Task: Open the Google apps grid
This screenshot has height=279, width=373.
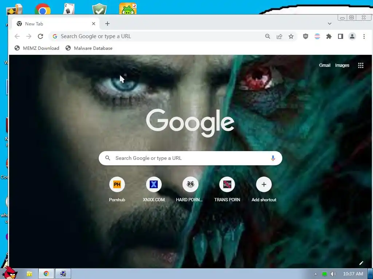Action: tap(361, 65)
